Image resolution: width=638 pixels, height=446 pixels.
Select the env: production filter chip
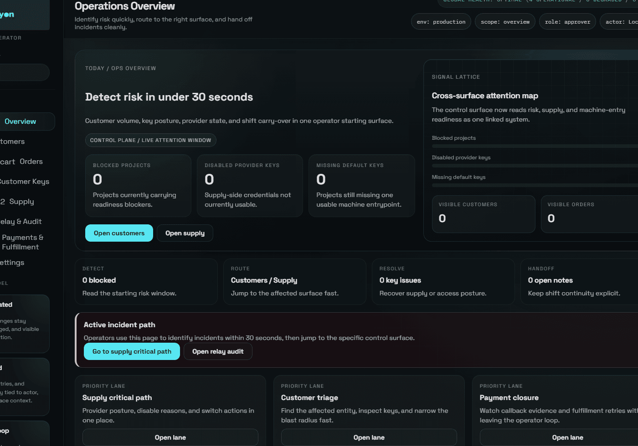click(x=441, y=21)
